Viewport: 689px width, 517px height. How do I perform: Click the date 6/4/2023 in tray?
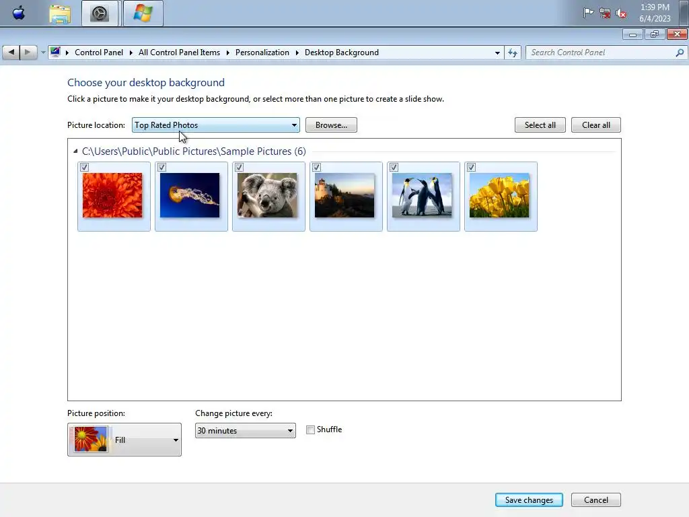click(655, 18)
